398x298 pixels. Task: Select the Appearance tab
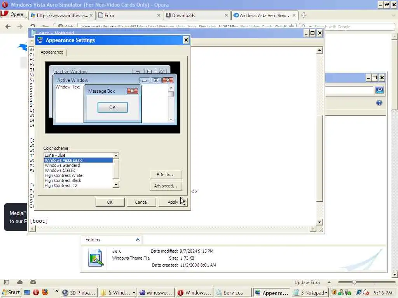pyautogui.click(x=52, y=52)
